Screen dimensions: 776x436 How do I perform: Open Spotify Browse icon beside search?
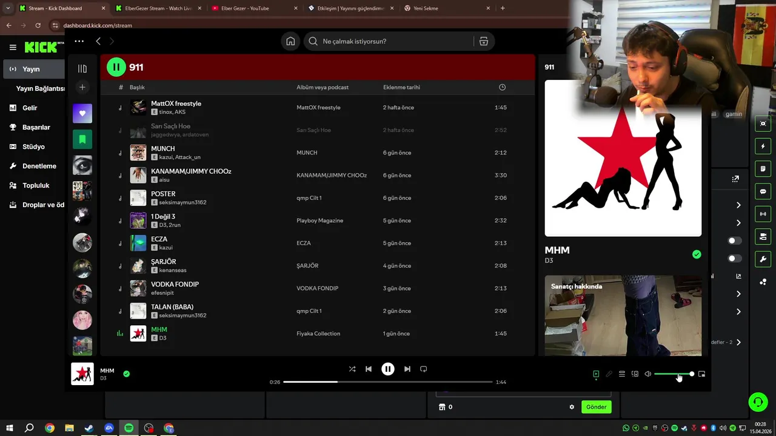tap(483, 41)
